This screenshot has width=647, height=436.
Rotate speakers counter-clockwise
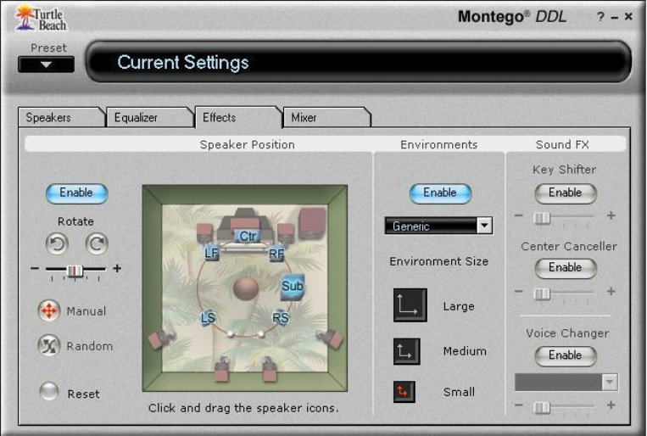pos(57,243)
